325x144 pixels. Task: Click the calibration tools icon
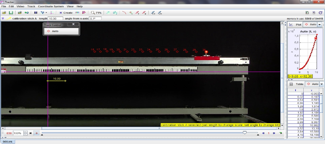click(43, 13)
